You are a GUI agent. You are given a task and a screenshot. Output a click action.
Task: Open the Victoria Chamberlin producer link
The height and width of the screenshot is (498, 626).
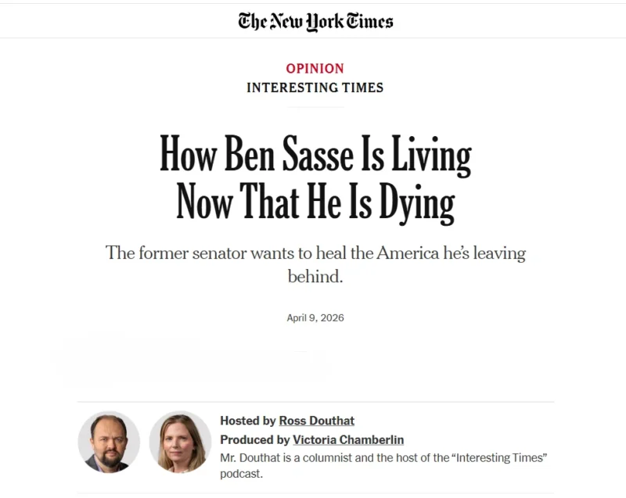point(347,439)
